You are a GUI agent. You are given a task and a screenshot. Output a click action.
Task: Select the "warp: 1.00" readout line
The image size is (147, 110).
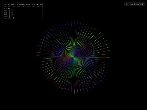[x=8, y=16]
